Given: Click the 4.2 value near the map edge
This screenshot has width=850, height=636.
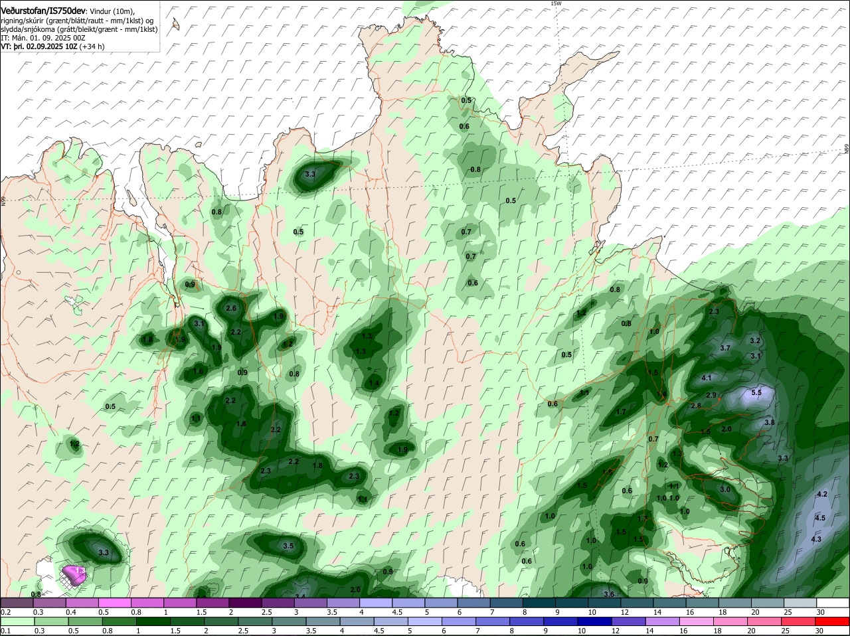Looking at the screenshot, I should tap(821, 494).
